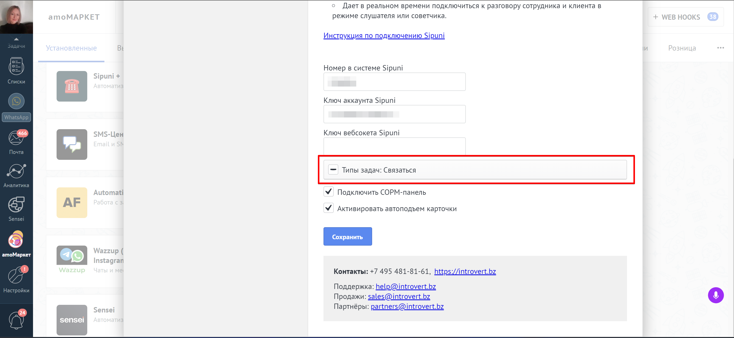Screen dimensions: 734x338
Task: Click the help@introvert.bz email link
Action: point(406,286)
